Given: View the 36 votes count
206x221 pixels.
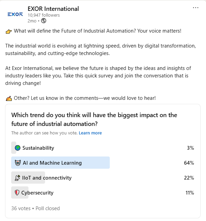Looking at the screenshot, I should [21, 208].
